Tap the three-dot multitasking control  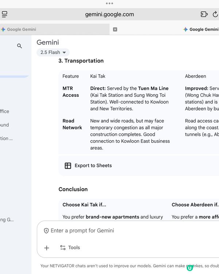pyautogui.click(x=109, y=3)
